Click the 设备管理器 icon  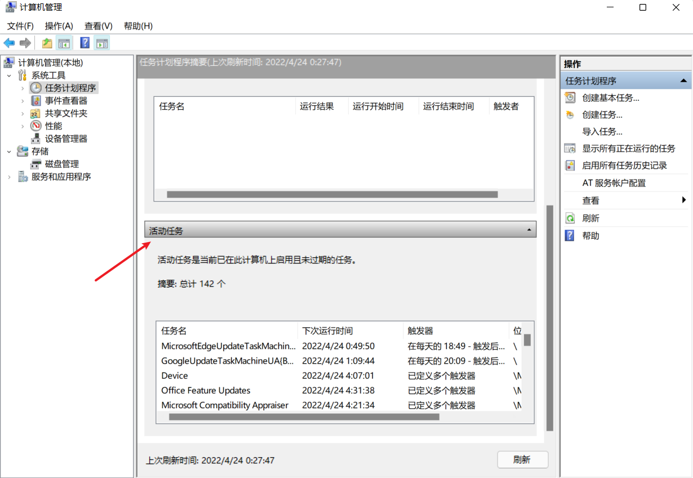(x=35, y=139)
